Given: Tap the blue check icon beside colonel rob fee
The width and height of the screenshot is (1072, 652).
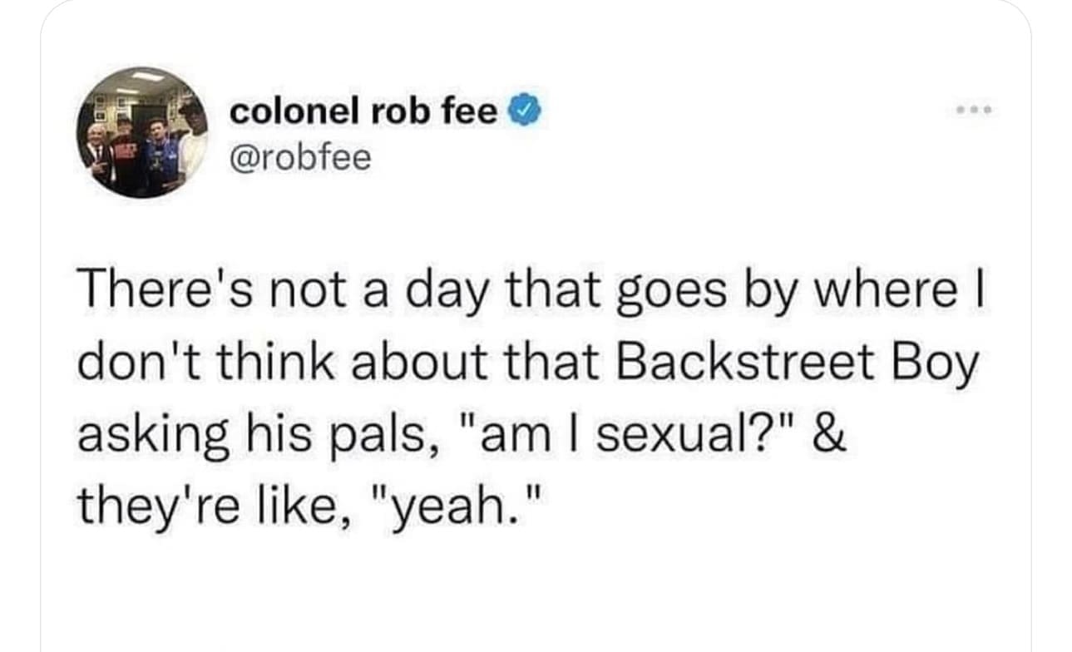Looking at the screenshot, I should (525, 109).
